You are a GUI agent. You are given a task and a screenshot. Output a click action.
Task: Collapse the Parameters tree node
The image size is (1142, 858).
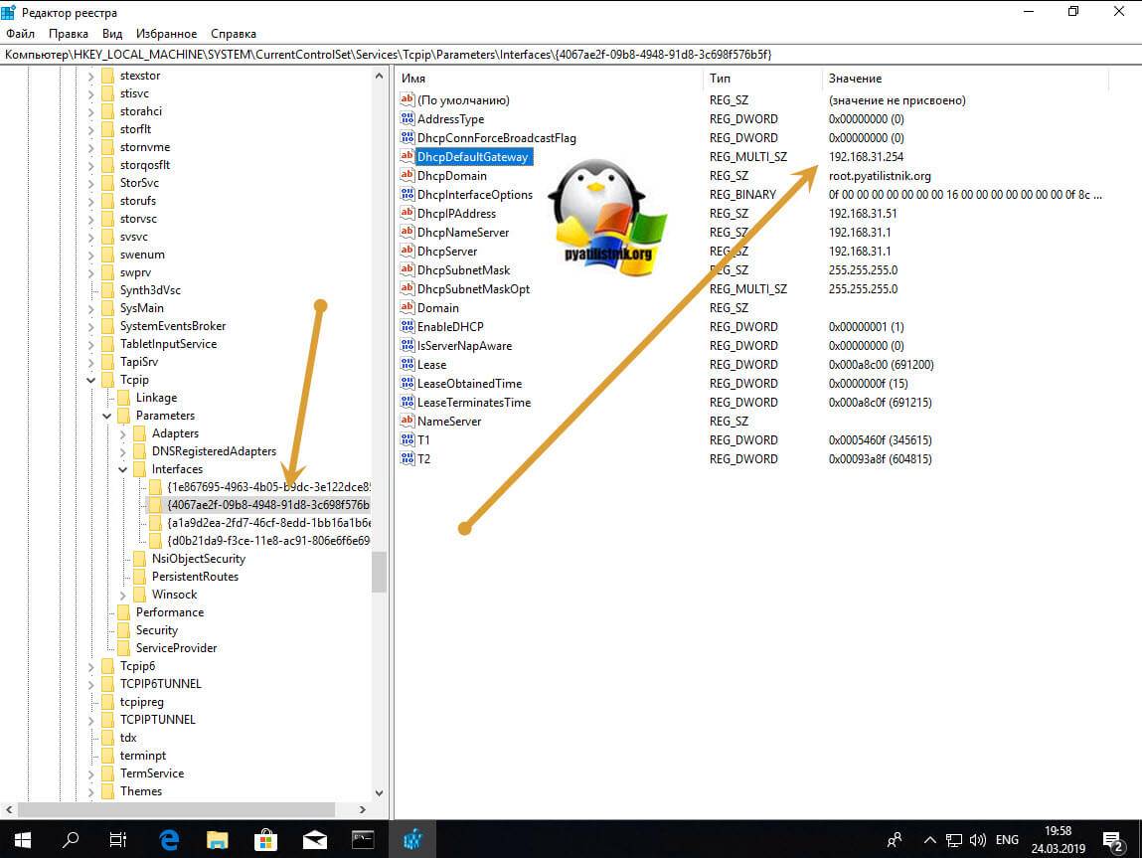(107, 416)
